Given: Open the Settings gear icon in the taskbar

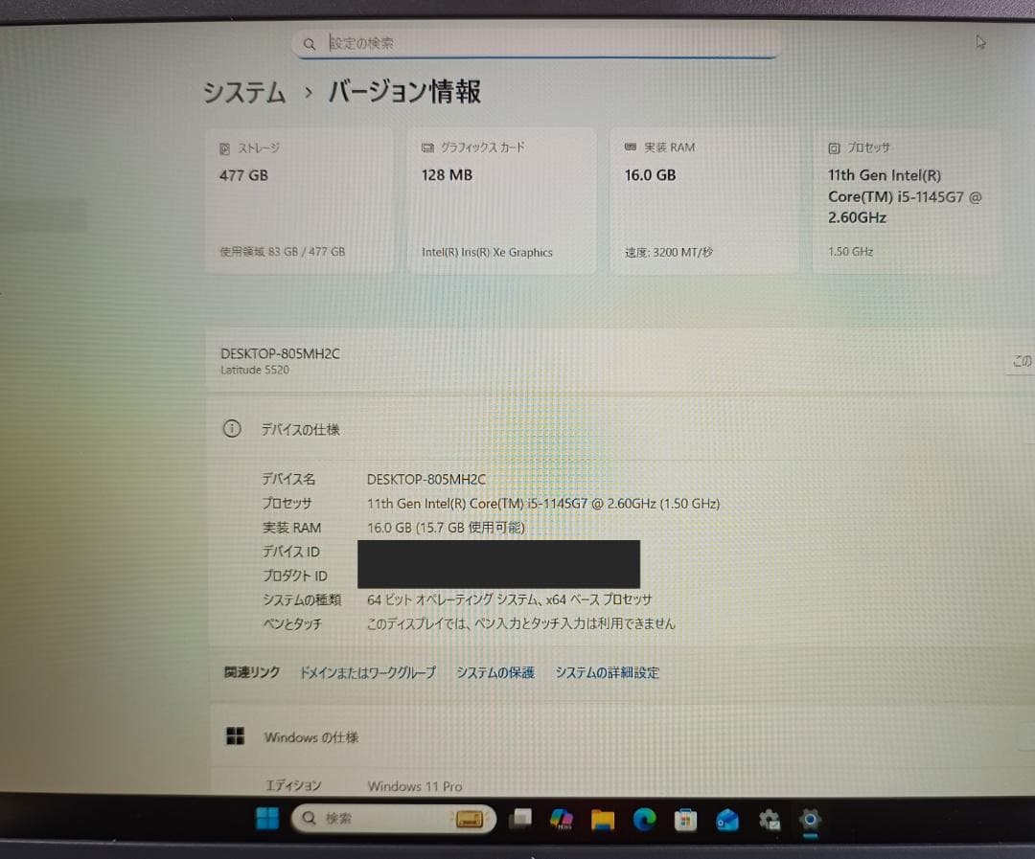Looking at the screenshot, I should click(x=810, y=819).
